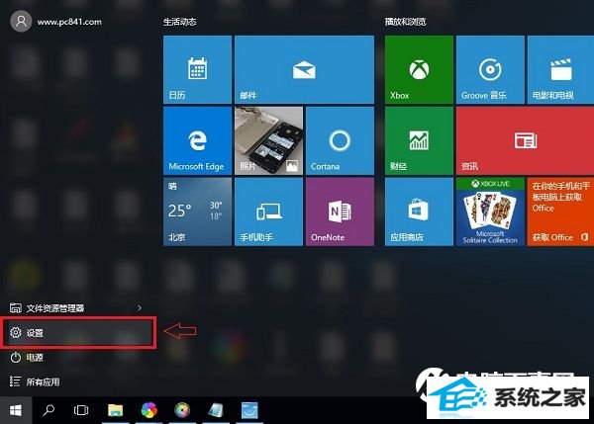Launch Microsoft Edge tile

(x=197, y=140)
